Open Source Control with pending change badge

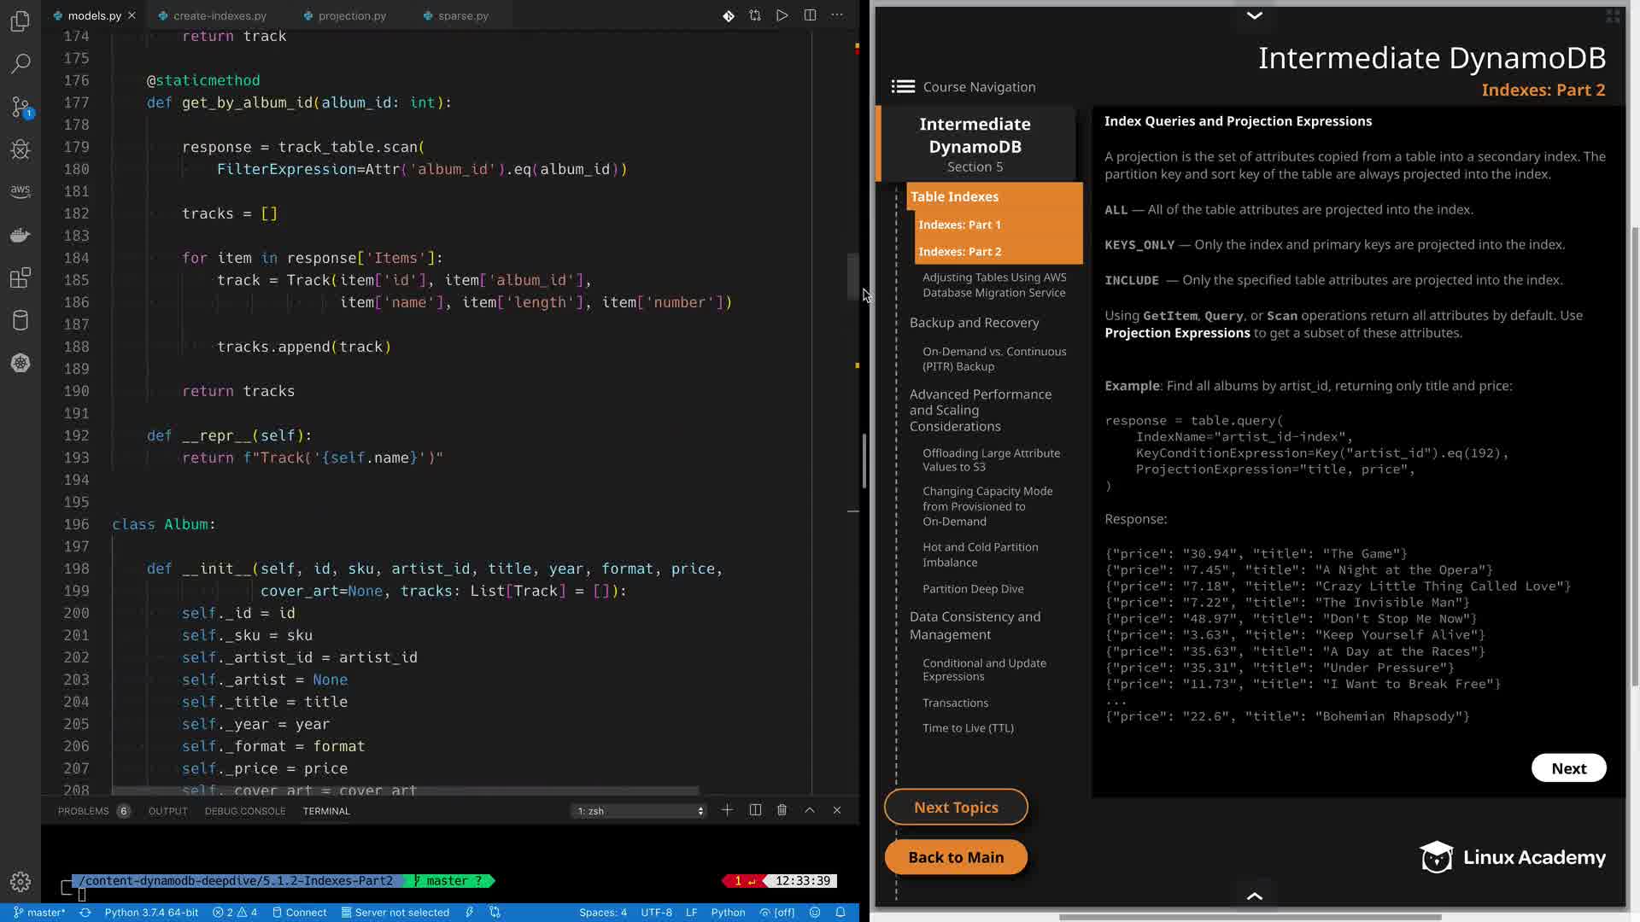coord(20,107)
